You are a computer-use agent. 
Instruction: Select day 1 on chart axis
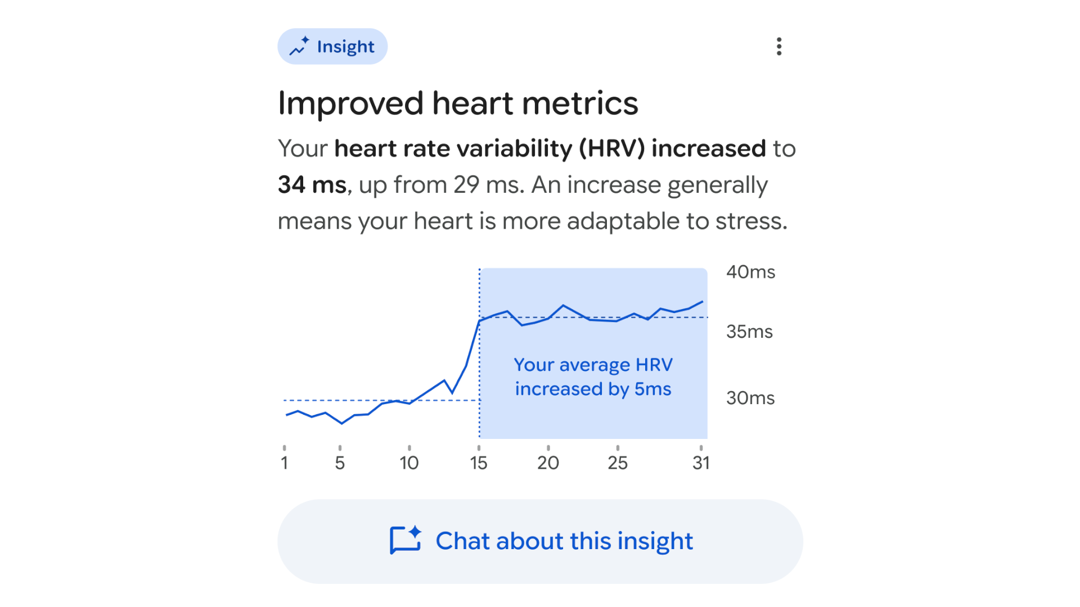pyautogui.click(x=285, y=463)
